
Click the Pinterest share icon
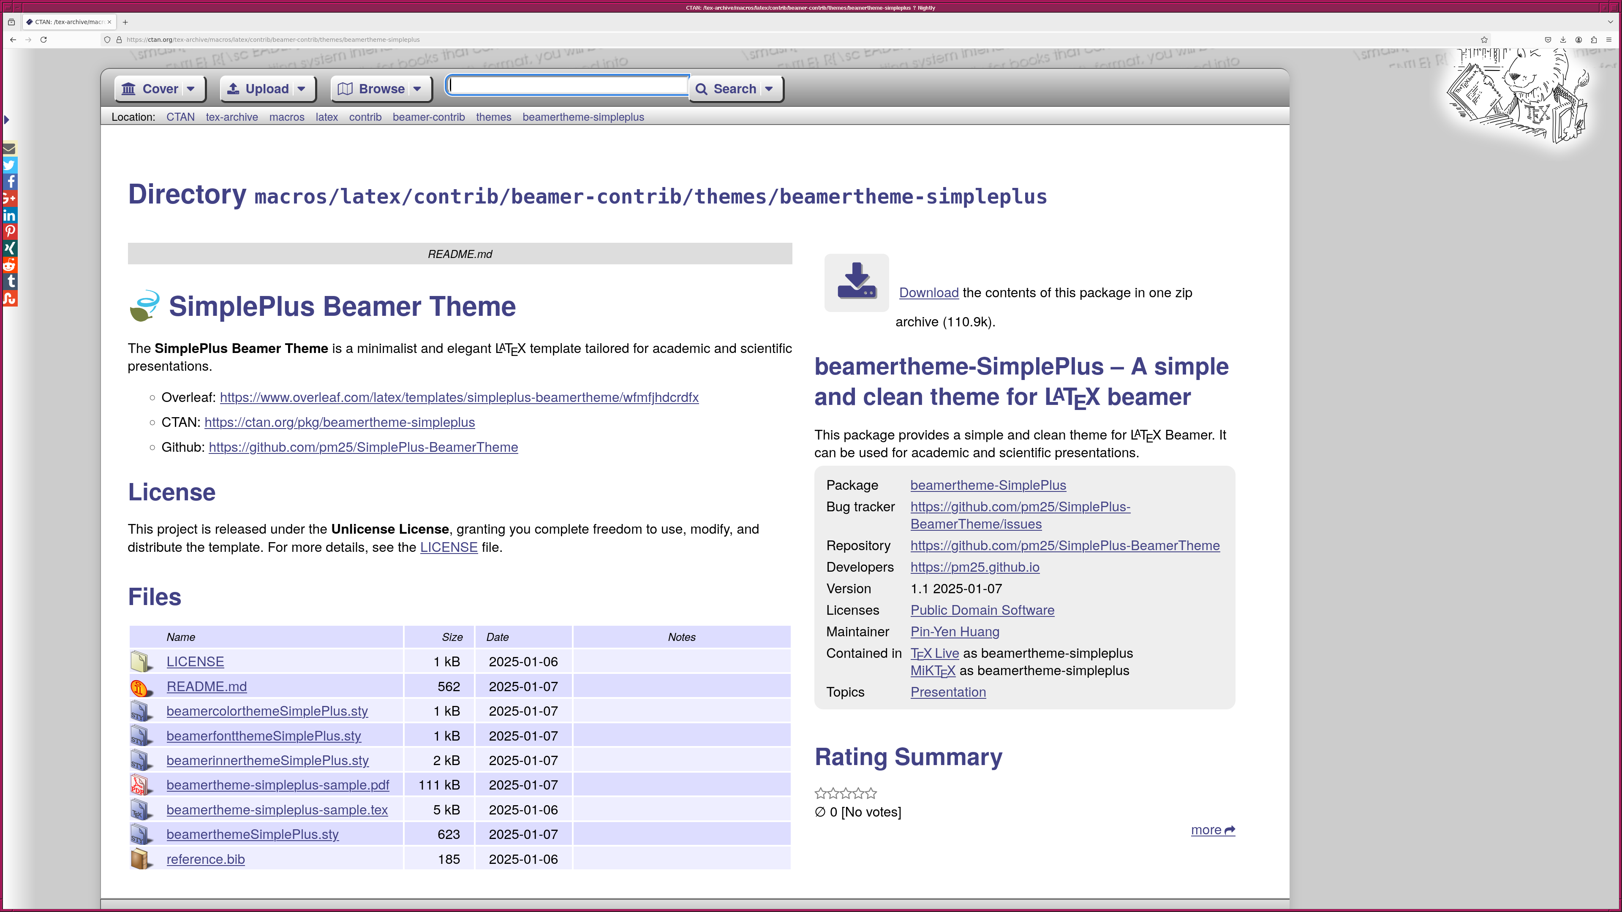point(9,232)
